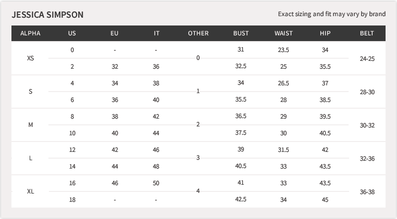The image size is (397, 219).
Task: Click the 32-36 belt size cell
Action: [x=367, y=158]
